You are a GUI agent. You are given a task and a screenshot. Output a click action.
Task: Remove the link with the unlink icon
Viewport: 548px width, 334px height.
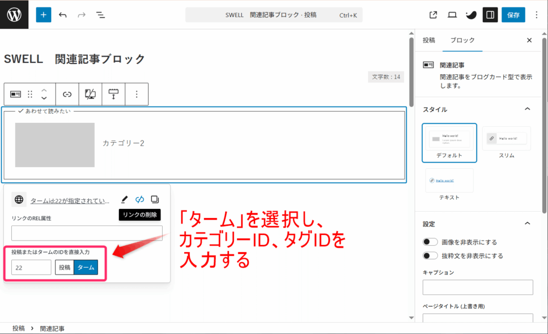click(x=140, y=199)
